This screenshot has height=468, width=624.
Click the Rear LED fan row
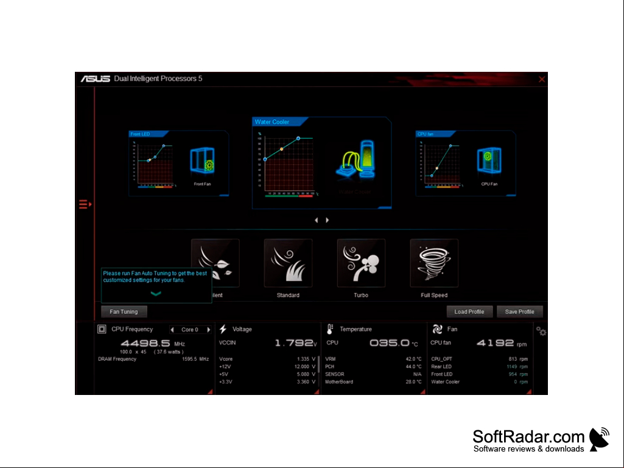480,366
